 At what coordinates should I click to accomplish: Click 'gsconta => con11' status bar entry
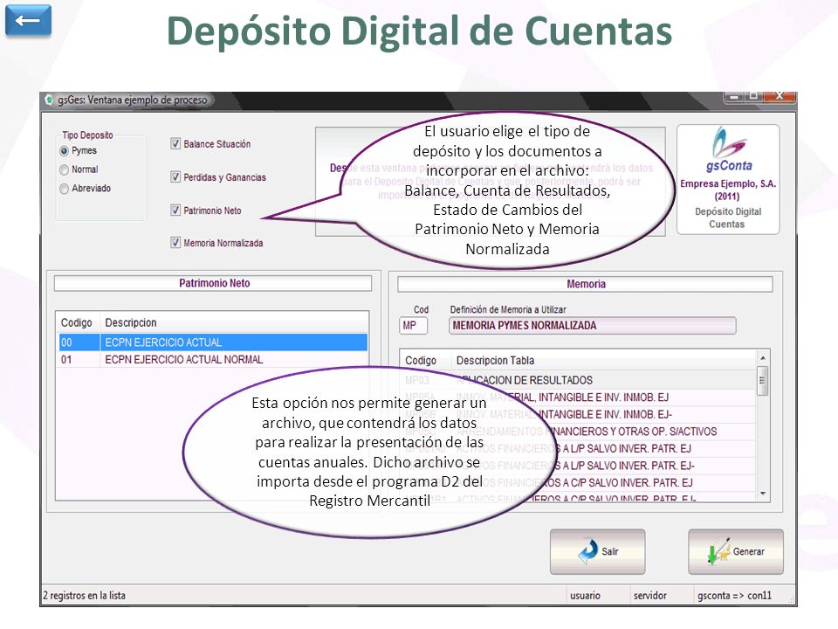point(735,595)
